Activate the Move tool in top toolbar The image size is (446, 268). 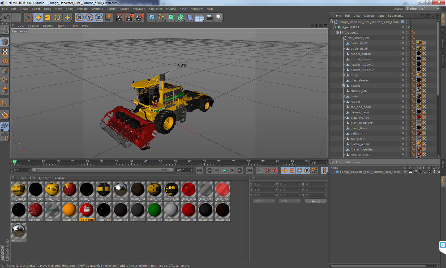click(x=38, y=18)
